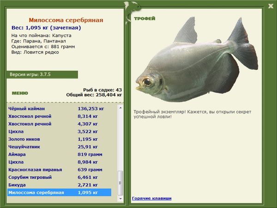Close the trophy window with X
Image resolution: width=277 pixels, height=208 pixels.
[271, 6]
